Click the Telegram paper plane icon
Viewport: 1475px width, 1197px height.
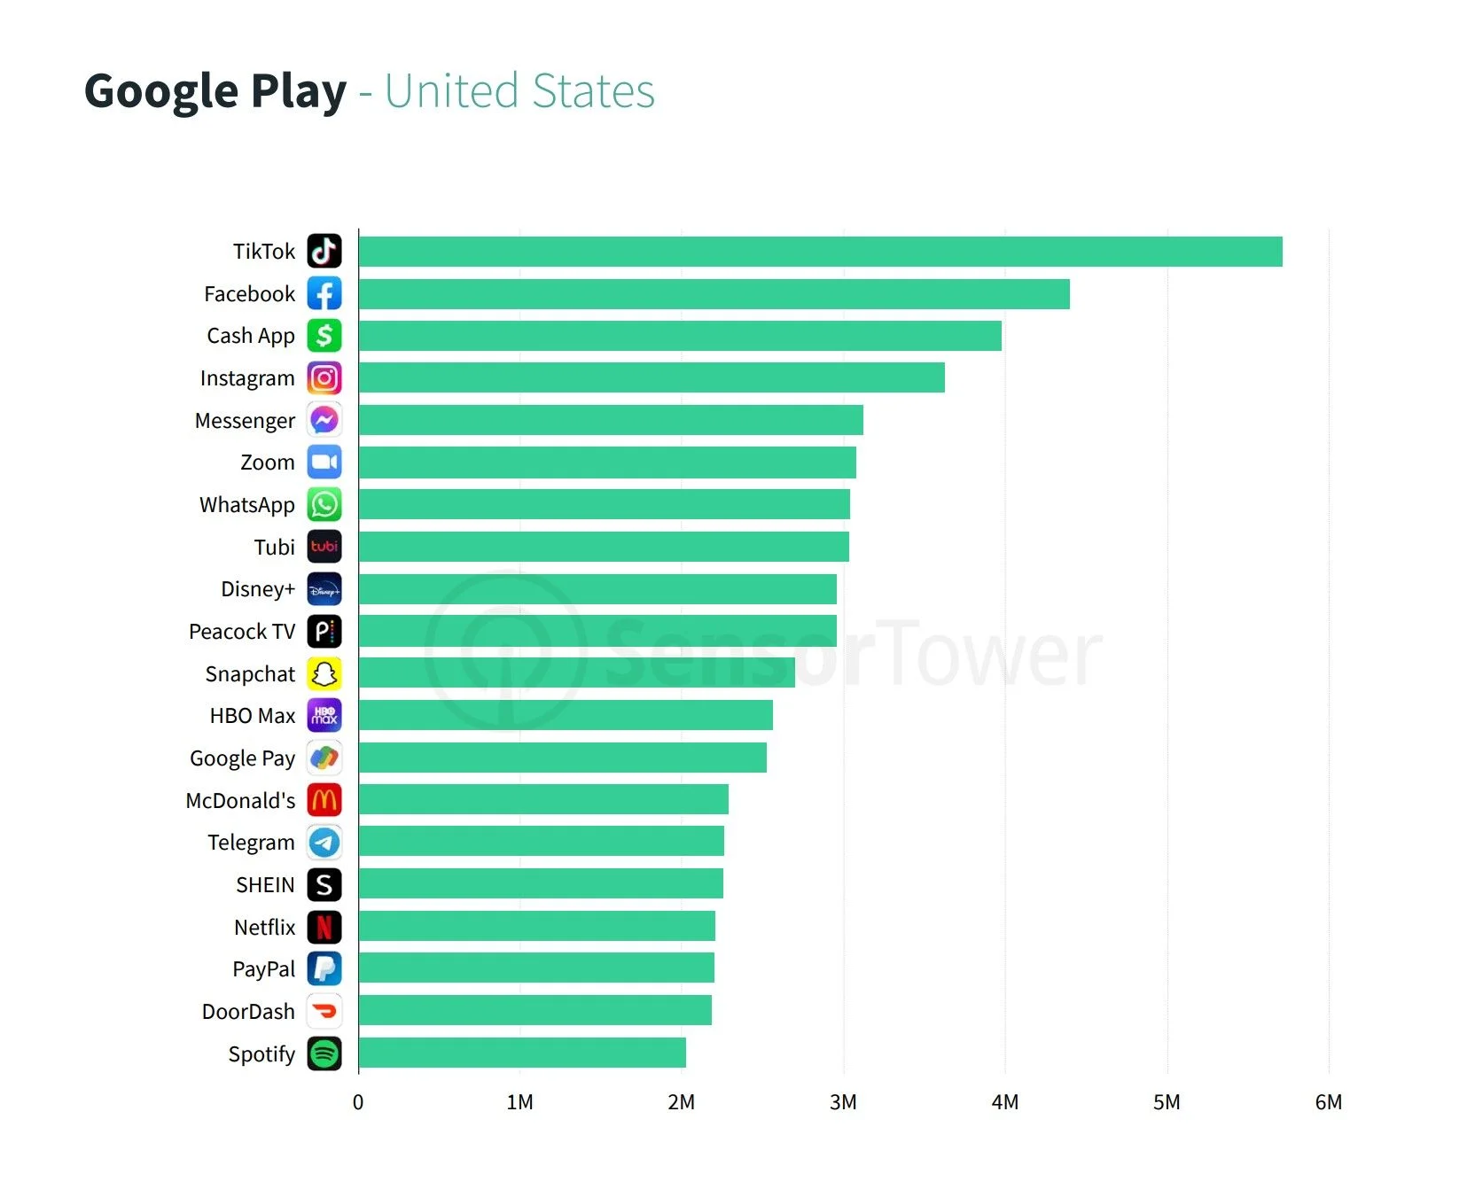(324, 843)
